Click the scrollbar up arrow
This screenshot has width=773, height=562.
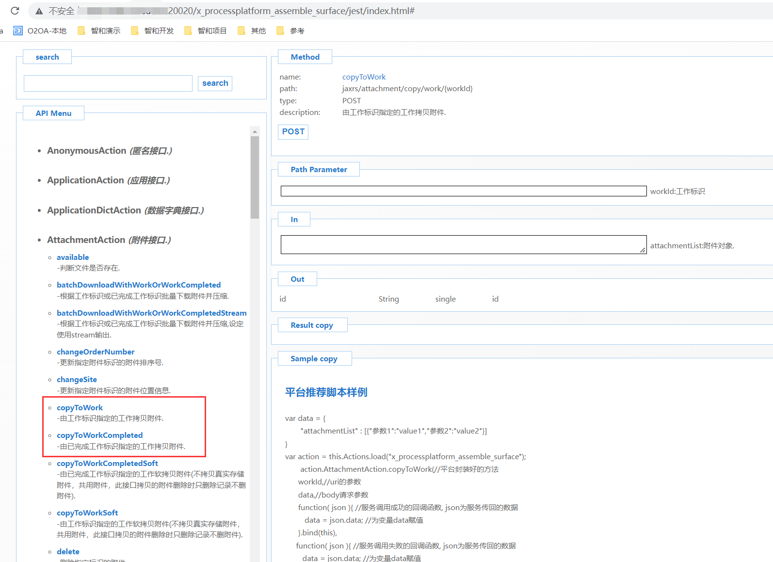(255, 131)
